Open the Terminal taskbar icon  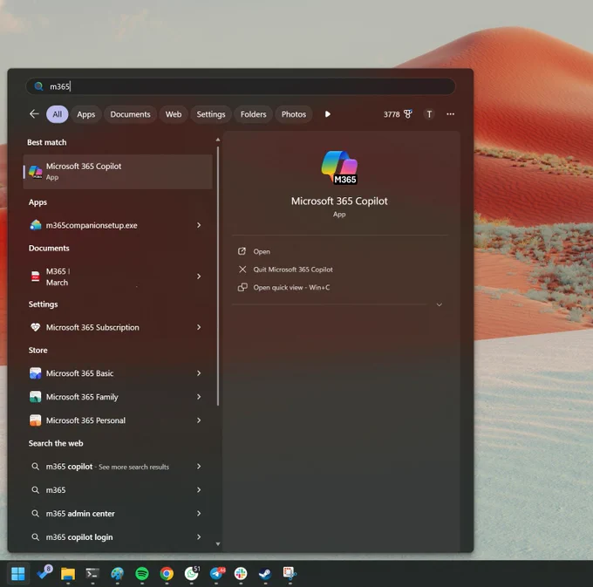coord(92,574)
